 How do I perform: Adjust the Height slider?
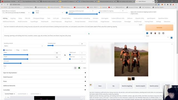32,59
